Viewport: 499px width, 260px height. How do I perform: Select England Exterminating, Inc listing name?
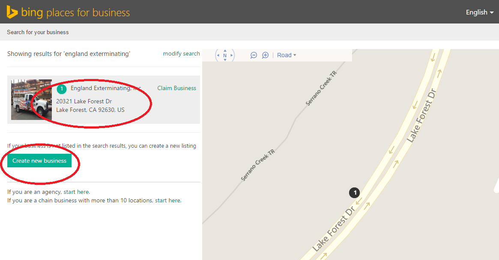point(106,88)
